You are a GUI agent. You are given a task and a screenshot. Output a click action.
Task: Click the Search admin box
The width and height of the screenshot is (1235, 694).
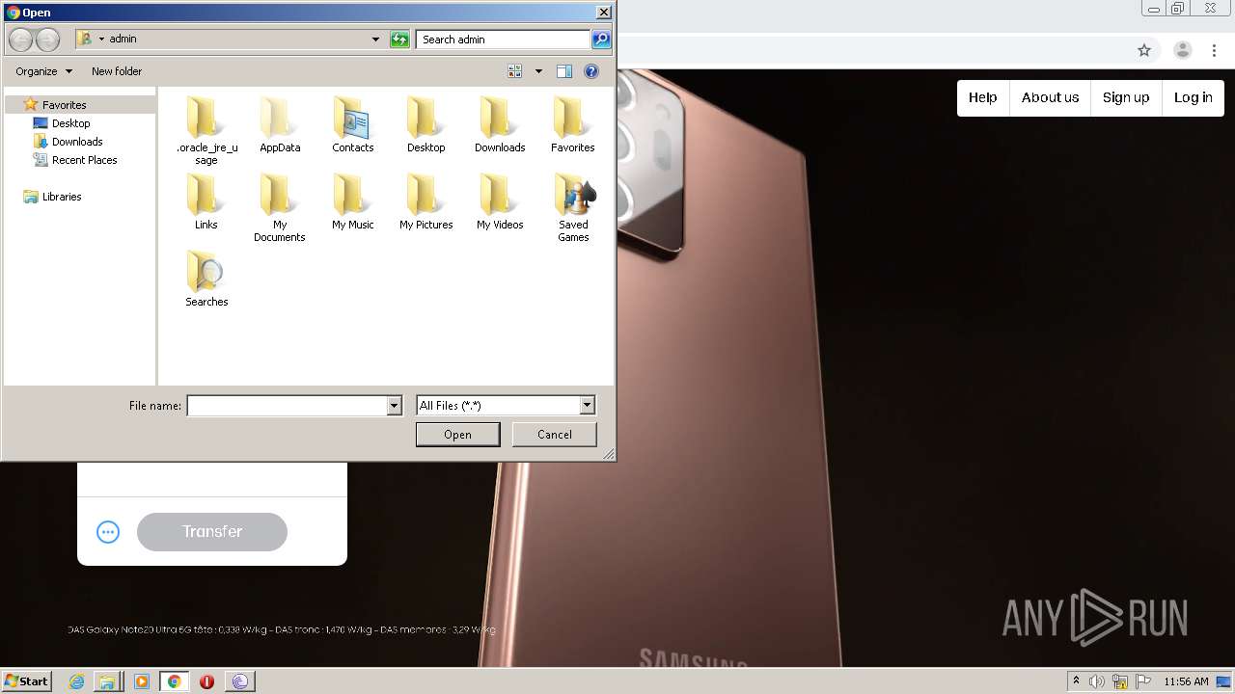tap(505, 40)
